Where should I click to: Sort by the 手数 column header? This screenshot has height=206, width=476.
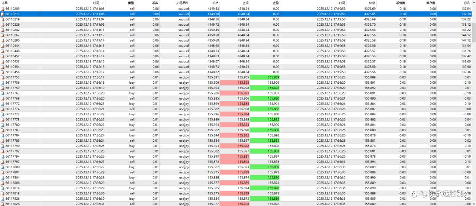[155, 3]
